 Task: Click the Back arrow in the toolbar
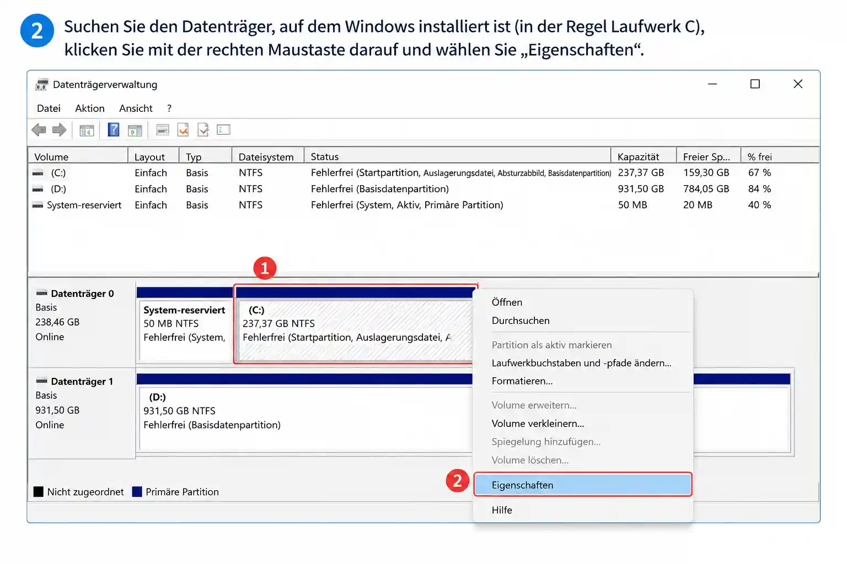39,130
